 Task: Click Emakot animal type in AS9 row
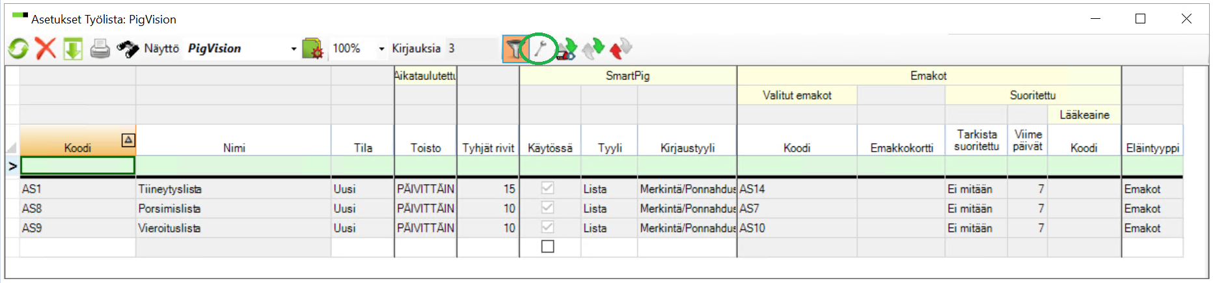click(1152, 228)
